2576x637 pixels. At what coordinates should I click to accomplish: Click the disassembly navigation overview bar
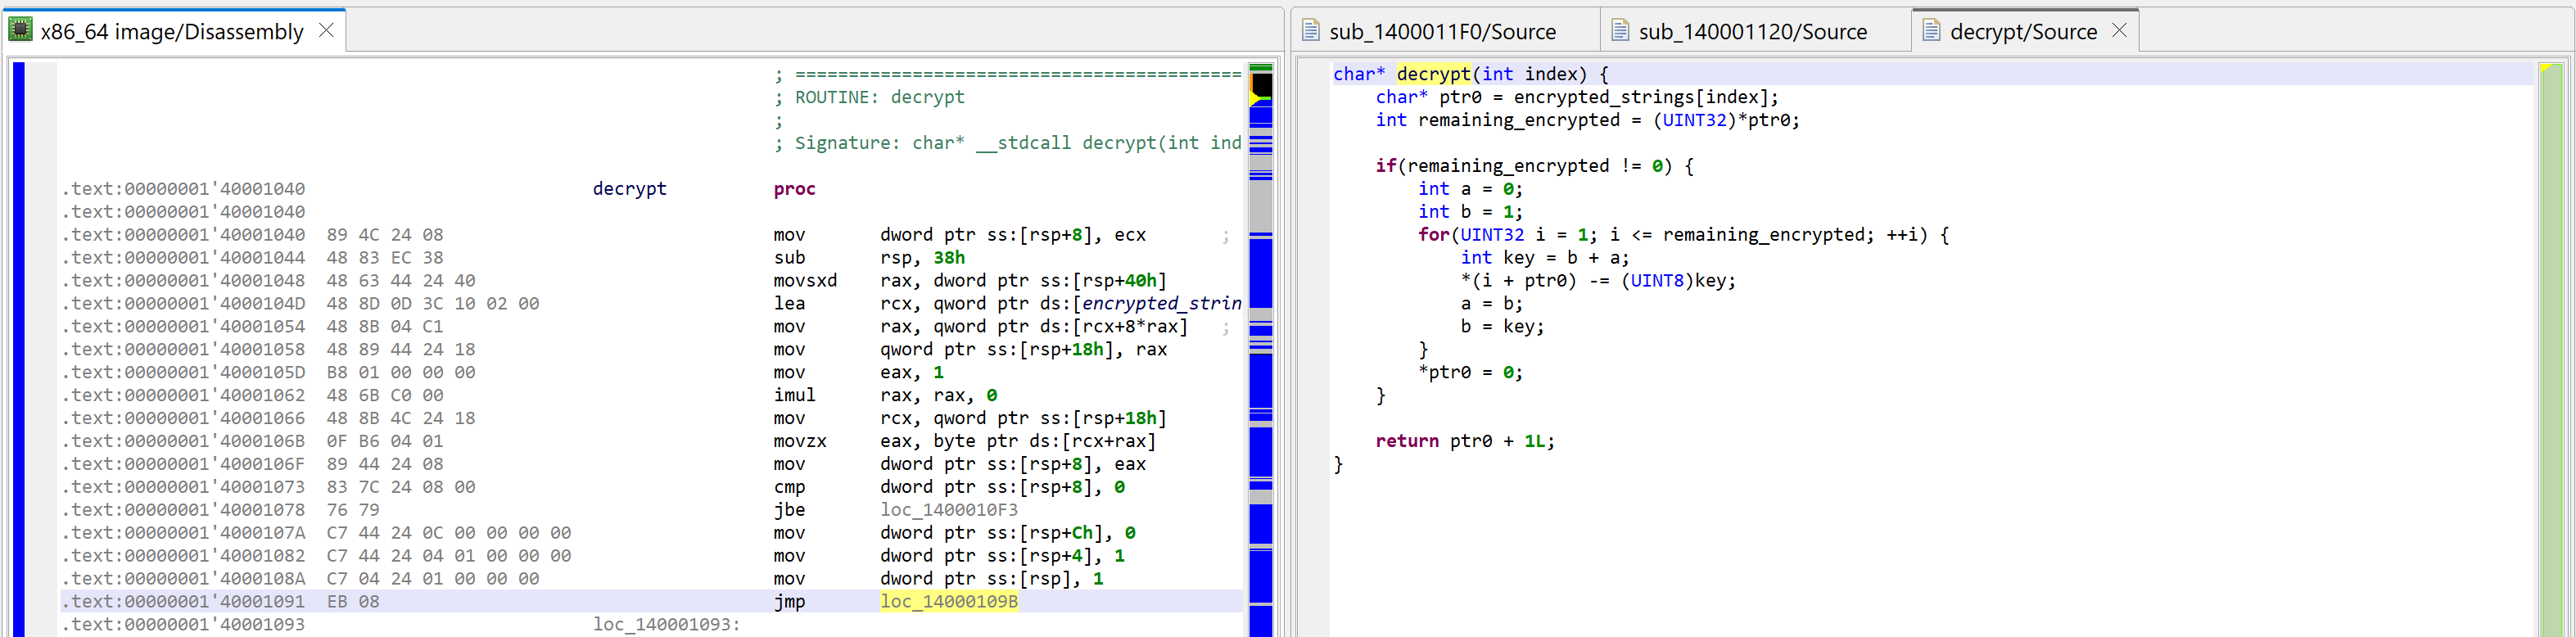[1261, 350]
